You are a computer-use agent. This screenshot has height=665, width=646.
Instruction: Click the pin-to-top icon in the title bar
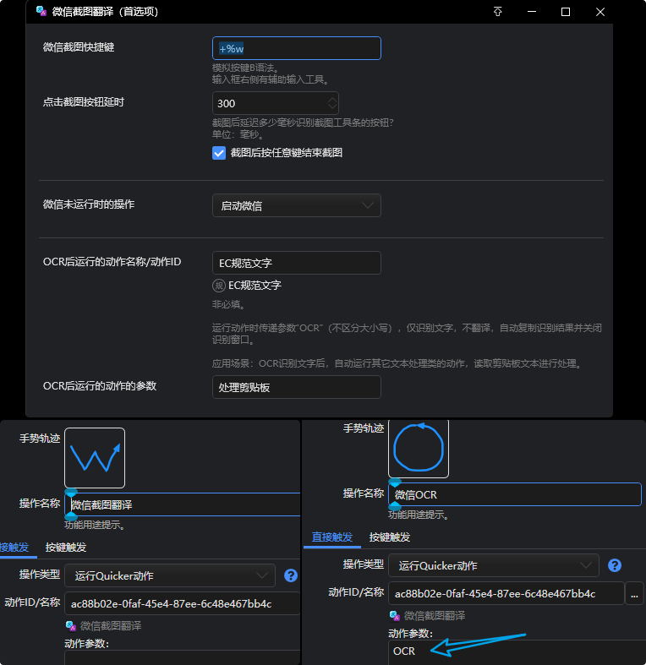tap(497, 12)
